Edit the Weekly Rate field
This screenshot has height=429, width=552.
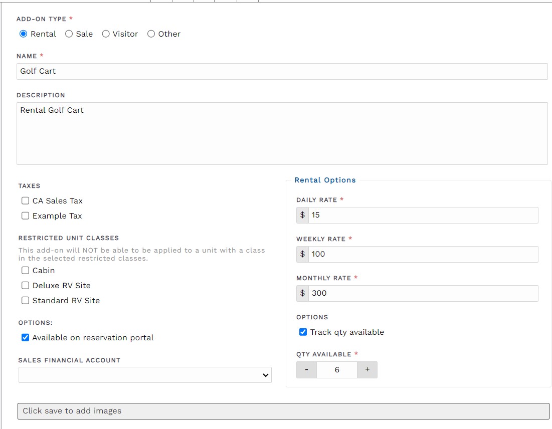click(x=423, y=254)
